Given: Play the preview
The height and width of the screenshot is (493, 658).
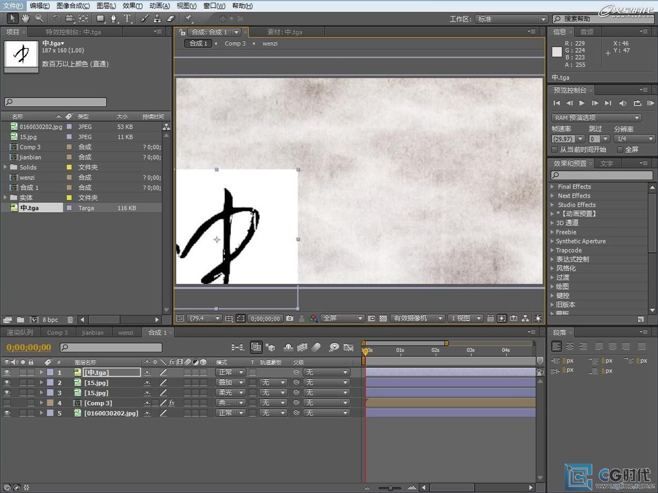Looking at the screenshot, I should pyautogui.click(x=582, y=103).
